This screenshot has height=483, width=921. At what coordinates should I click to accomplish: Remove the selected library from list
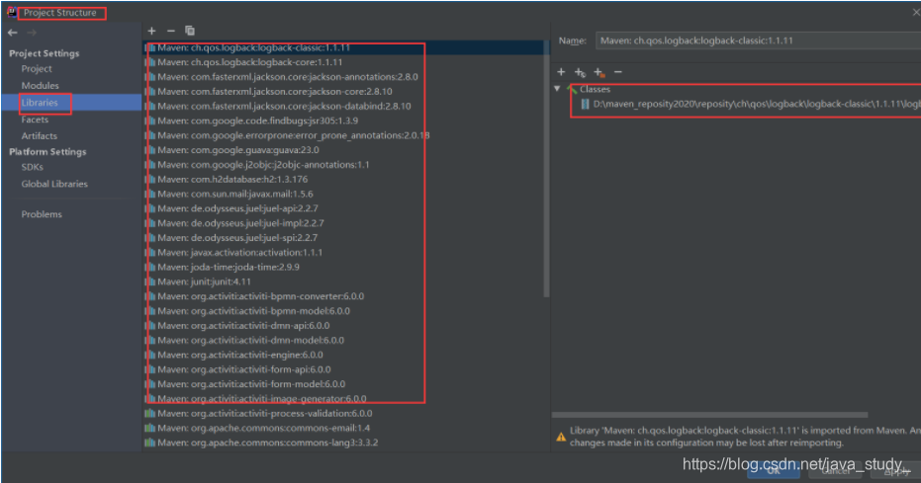[x=171, y=31]
